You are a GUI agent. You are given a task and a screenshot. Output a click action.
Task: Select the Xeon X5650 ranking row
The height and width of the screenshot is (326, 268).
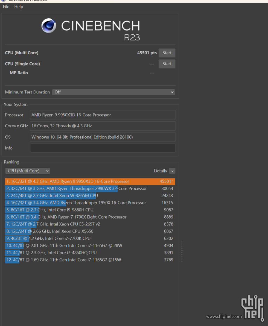click(90, 231)
